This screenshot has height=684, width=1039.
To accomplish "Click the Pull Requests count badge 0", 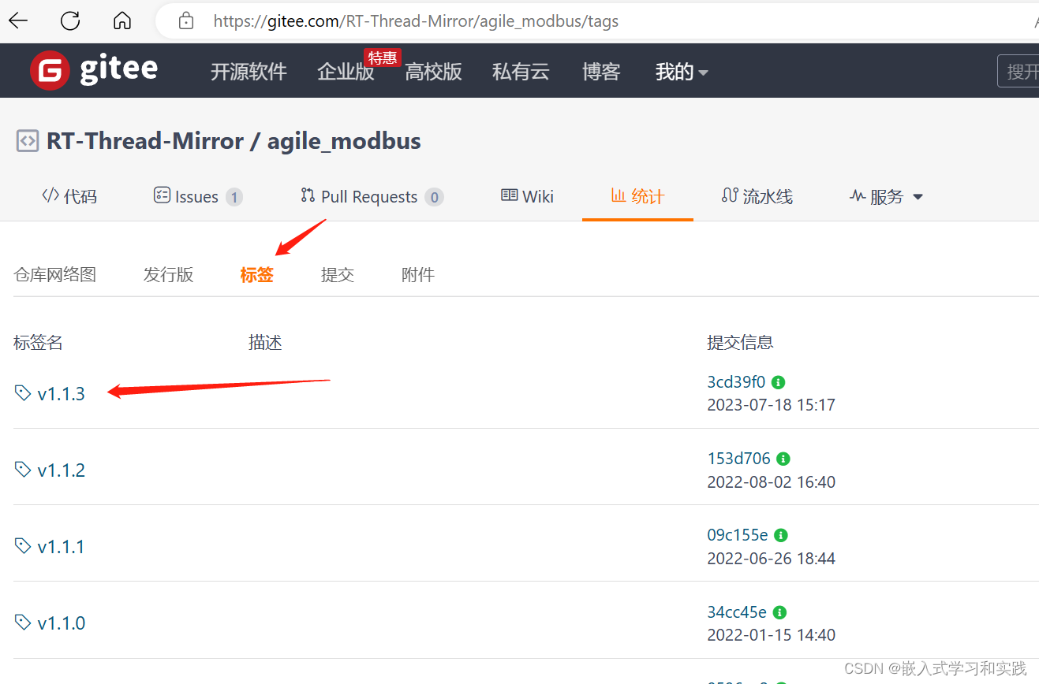I will click(434, 197).
